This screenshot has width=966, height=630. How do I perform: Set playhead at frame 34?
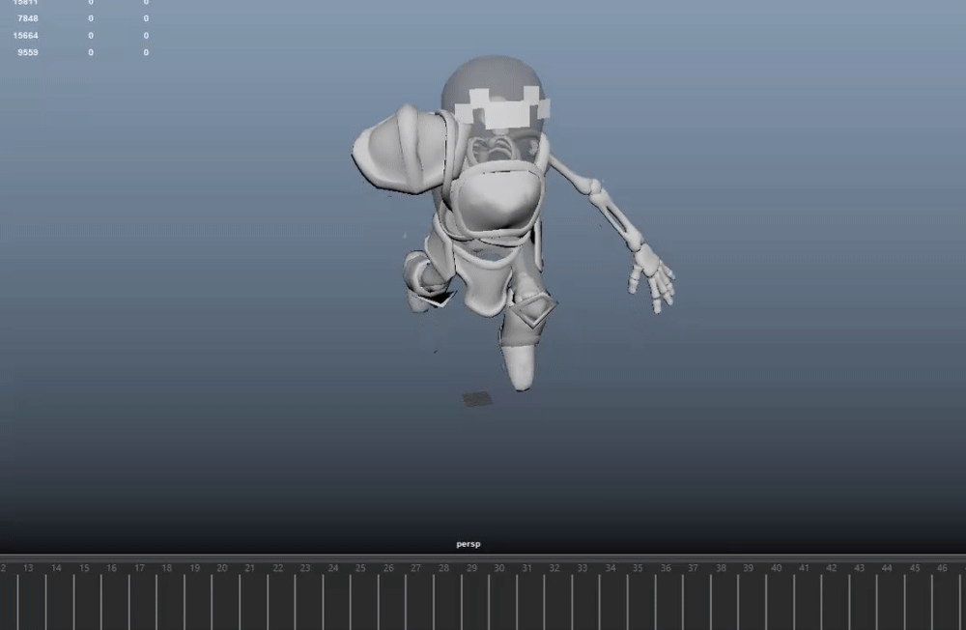point(610,568)
